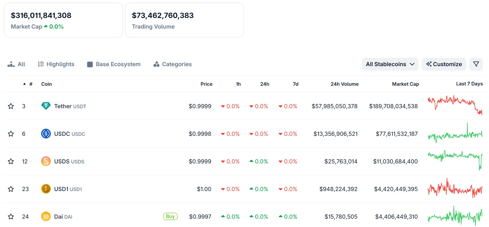Switch to the Highlights tab
489x227 pixels.
tap(56, 64)
